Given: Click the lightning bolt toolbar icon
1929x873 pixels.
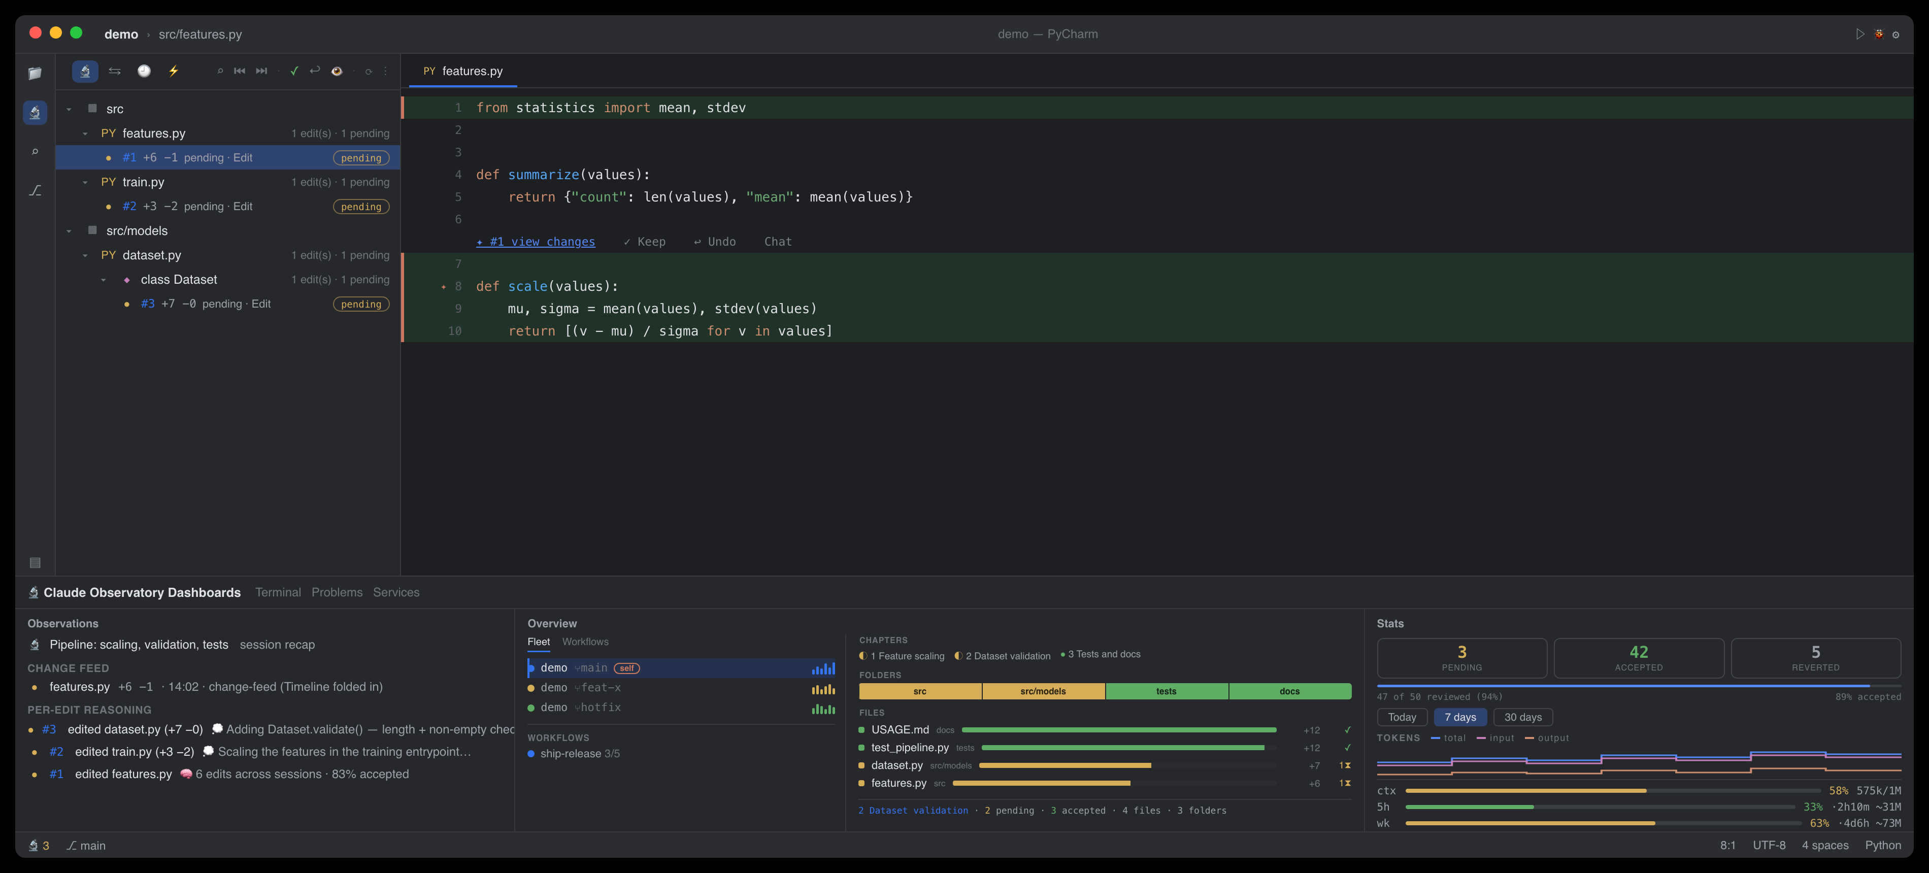Looking at the screenshot, I should (x=173, y=71).
